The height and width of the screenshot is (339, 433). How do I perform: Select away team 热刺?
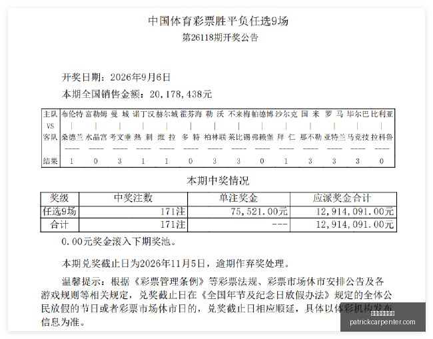pyautogui.click(x=143, y=137)
